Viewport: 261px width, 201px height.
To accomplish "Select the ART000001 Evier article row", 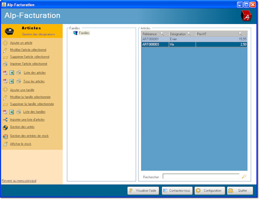I will 194,39.
